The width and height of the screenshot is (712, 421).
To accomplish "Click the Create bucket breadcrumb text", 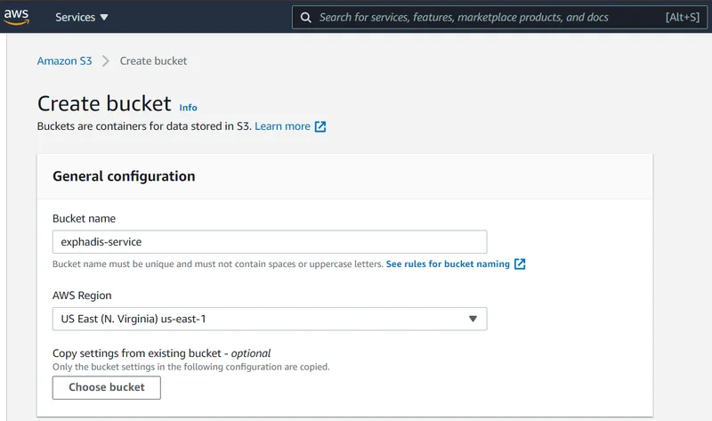I will pyautogui.click(x=153, y=61).
